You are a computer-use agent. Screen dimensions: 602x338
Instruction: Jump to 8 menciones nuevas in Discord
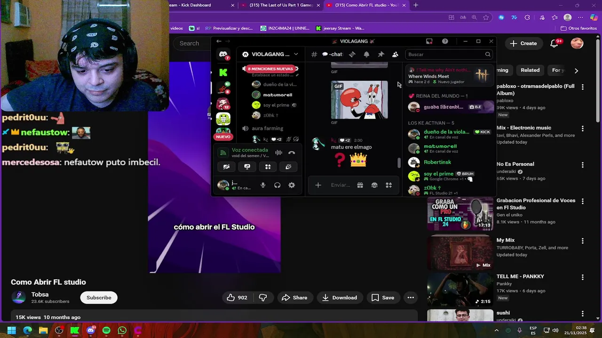click(270, 69)
